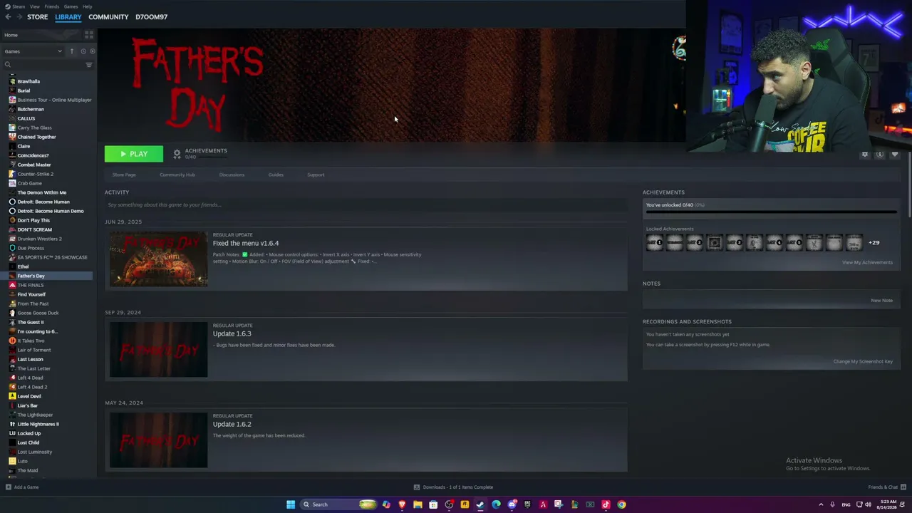
Task: Open Downloads status at the bottom bar
Action: [x=453, y=487]
